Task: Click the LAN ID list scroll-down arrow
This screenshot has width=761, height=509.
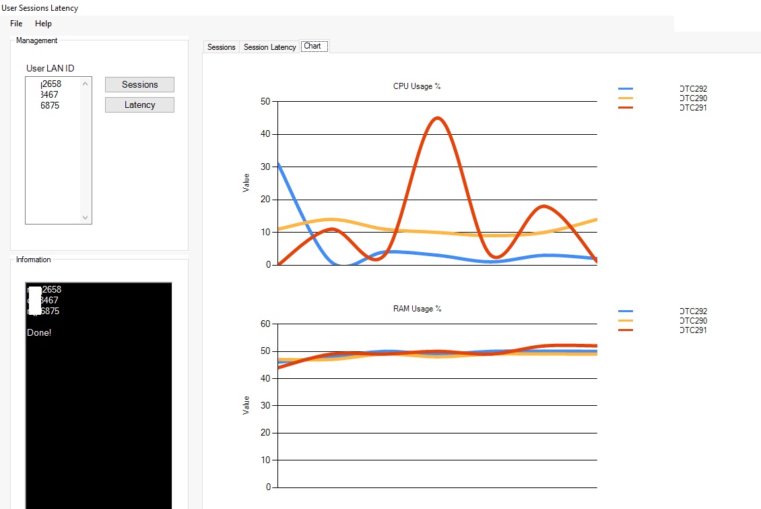Action: click(86, 218)
